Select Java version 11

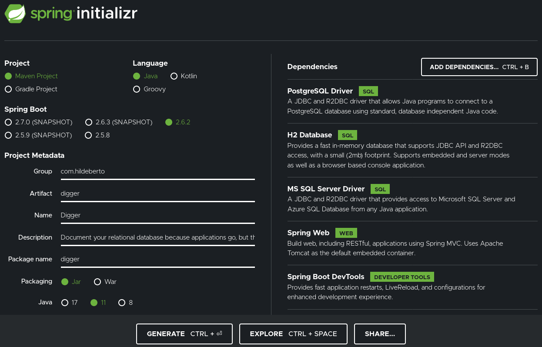(x=98, y=303)
